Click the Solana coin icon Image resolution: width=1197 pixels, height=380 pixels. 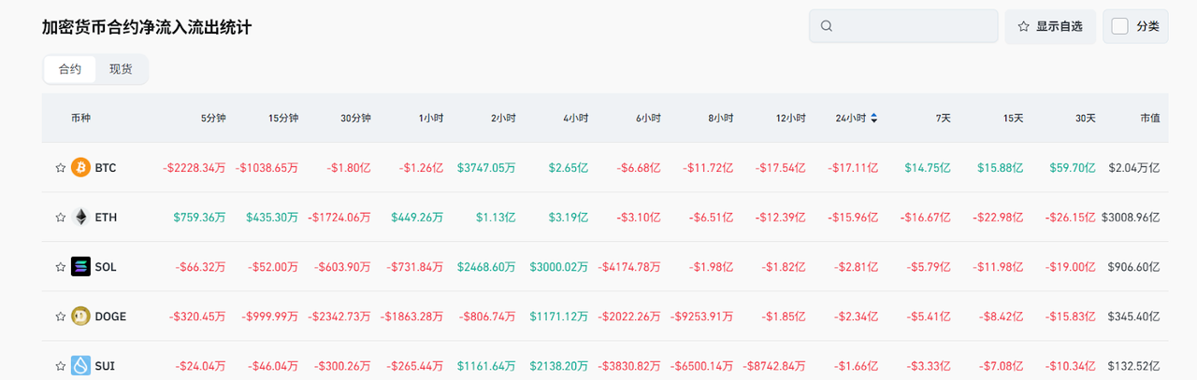[80, 267]
